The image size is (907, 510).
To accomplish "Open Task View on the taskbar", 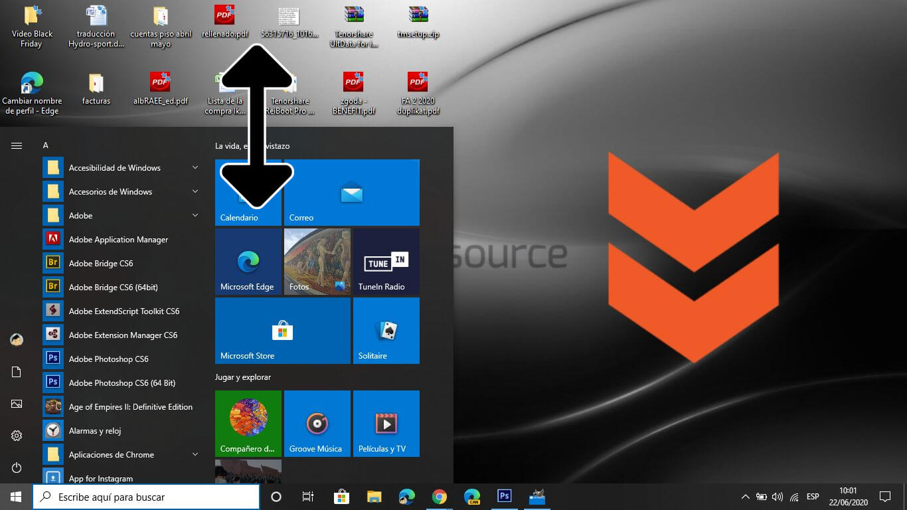I will pyautogui.click(x=308, y=497).
